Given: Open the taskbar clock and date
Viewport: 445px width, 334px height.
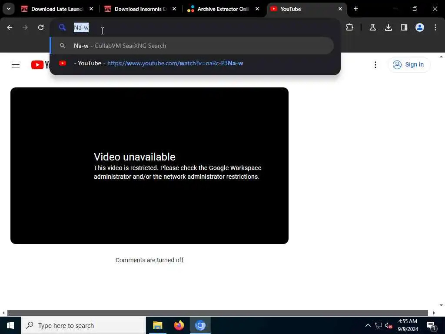Looking at the screenshot, I should pyautogui.click(x=408, y=325).
